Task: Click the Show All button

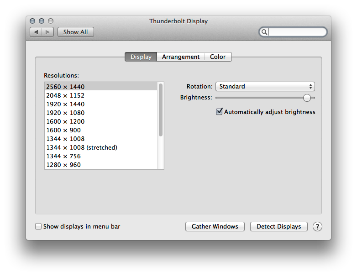Action: pyautogui.click(x=76, y=32)
